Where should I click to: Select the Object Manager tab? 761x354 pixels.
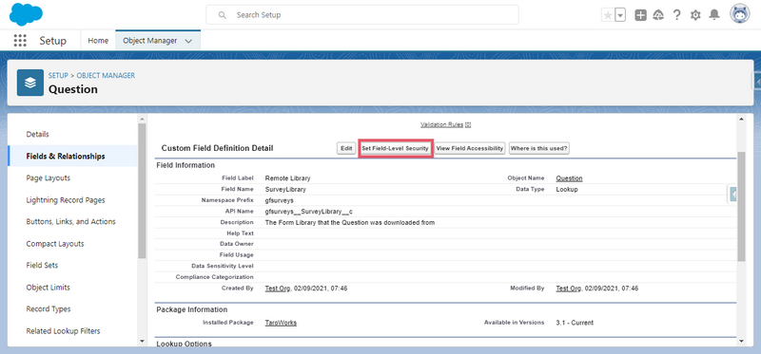[x=149, y=41]
